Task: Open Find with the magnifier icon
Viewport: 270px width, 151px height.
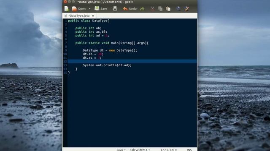Action: (x=178, y=8)
